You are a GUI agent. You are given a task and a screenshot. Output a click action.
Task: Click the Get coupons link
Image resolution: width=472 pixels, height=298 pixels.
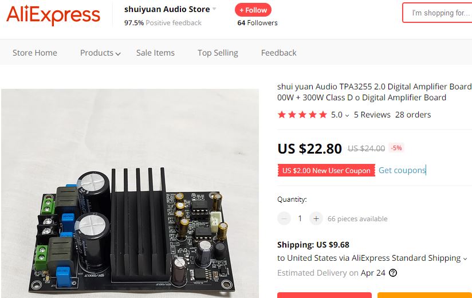tap(402, 170)
